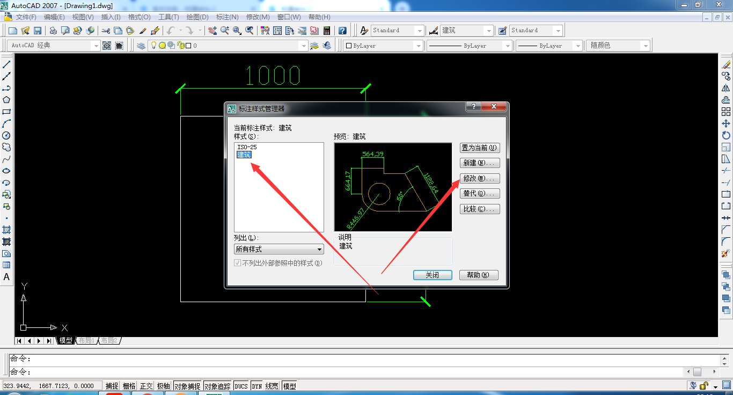Click the Save icon in the standard toolbar
This screenshot has height=395, width=733.
[36, 30]
